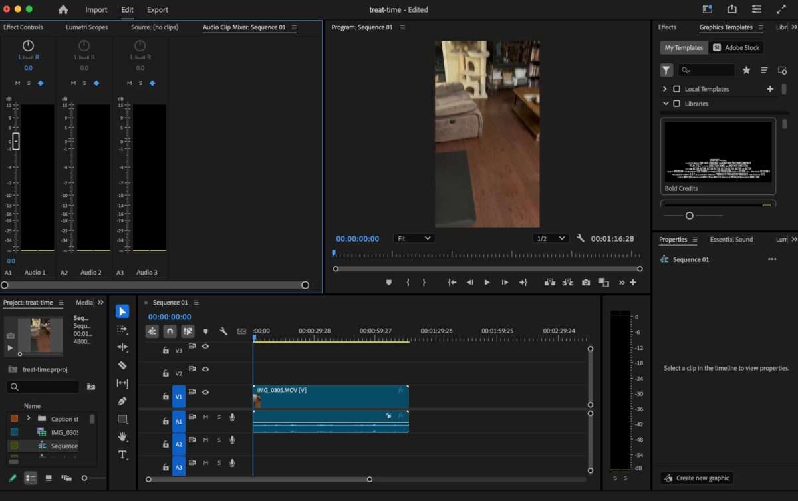Select the Razor tool in the toolbar
This screenshot has height=501, width=798.
pyautogui.click(x=122, y=365)
